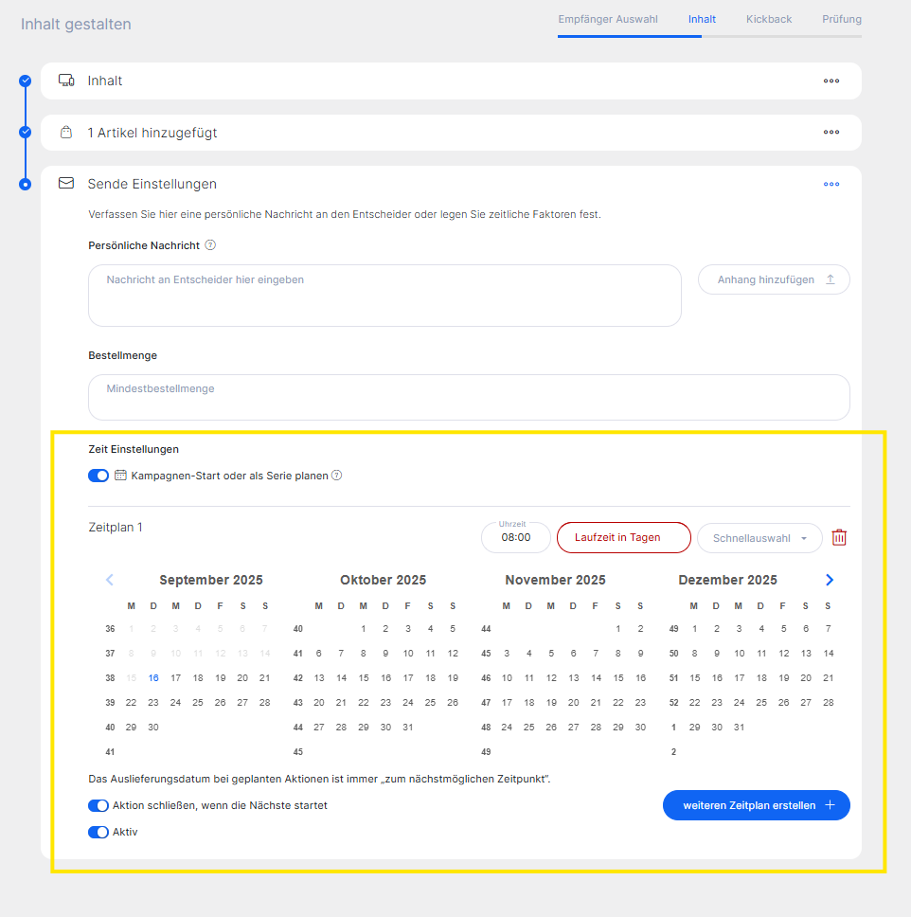Screen dimensions: 911x917
Task: Select 16 September 2025 in calendar
Action: 153,678
